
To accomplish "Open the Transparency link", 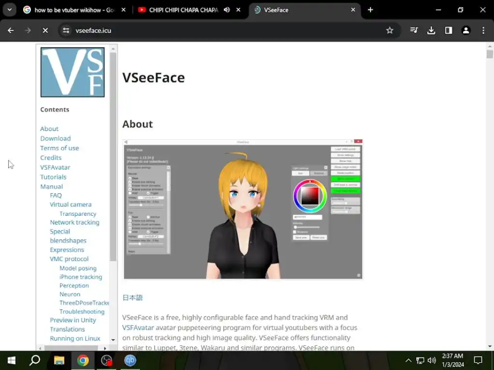I will coord(78,213).
